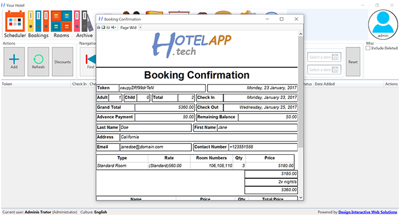The width and height of the screenshot is (400, 216).
Task: Click the report scrollbar up arrow
Action: point(301,34)
